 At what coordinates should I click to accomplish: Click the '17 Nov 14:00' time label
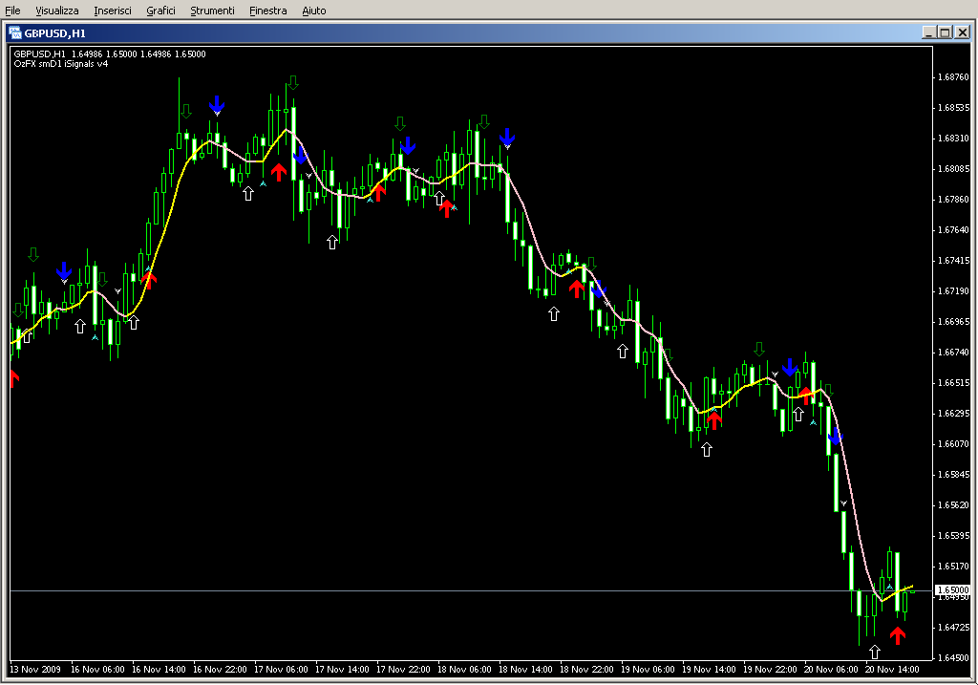point(342,670)
